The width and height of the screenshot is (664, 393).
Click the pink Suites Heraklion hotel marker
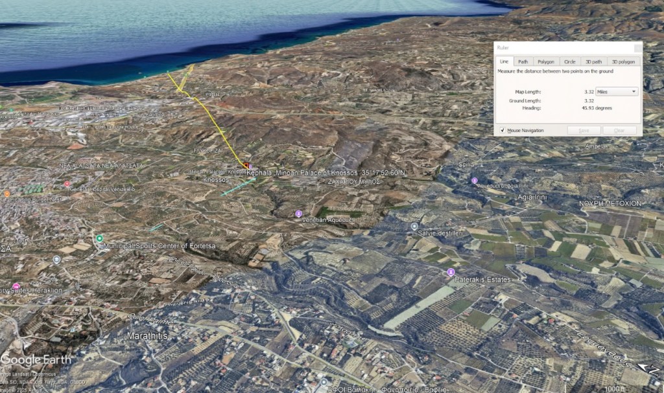pos(16,286)
